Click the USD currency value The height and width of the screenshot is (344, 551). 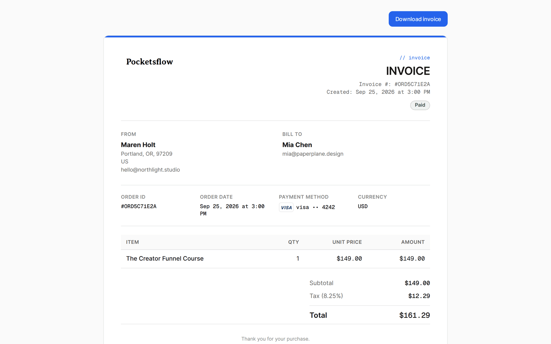[x=363, y=206]
